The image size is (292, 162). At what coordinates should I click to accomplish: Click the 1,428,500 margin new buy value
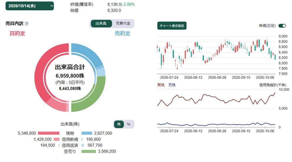click(x=43, y=139)
